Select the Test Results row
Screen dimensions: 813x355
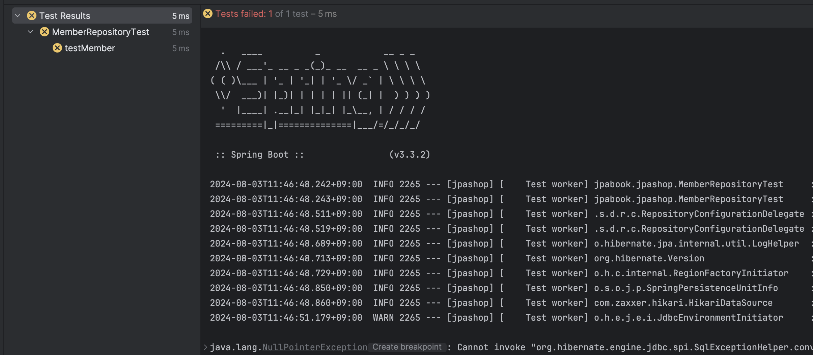[102, 15]
